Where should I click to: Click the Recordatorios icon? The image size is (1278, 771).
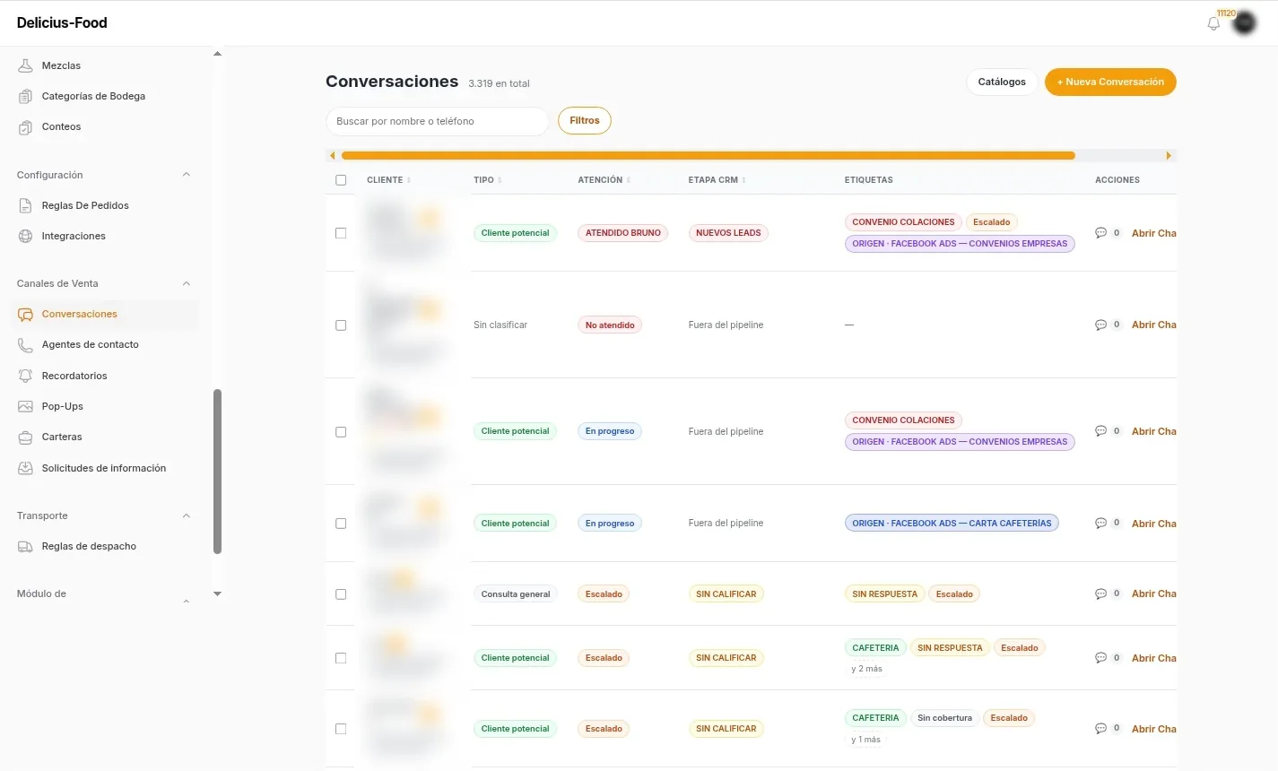coord(25,376)
